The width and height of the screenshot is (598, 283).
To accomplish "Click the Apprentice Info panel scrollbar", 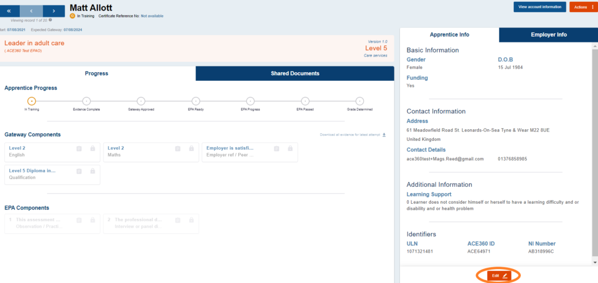I will [x=594, y=146].
